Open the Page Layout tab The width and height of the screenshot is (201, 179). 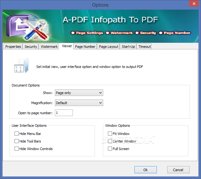pos(109,47)
